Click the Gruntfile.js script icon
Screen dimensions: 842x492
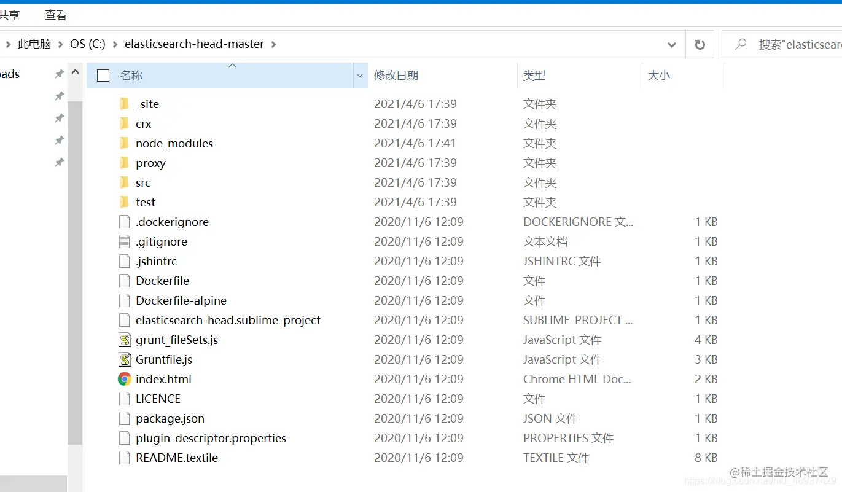[x=125, y=359]
